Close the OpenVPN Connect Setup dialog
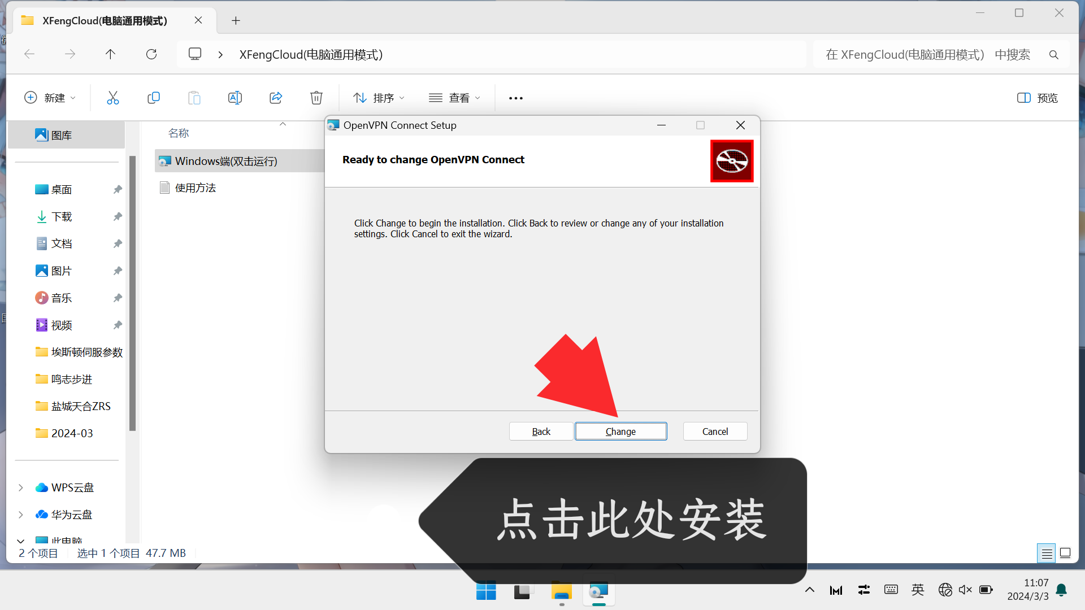 [740, 125]
